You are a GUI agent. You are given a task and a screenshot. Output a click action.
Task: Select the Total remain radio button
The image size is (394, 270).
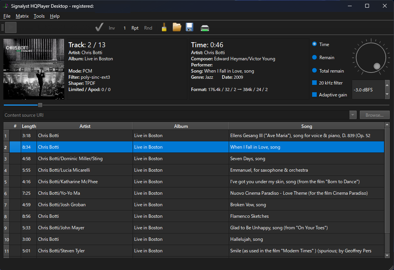tap(315, 71)
